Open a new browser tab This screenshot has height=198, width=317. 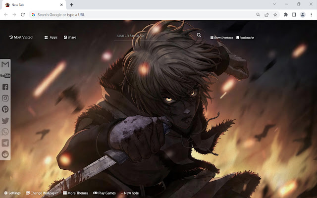coord(71,5)
